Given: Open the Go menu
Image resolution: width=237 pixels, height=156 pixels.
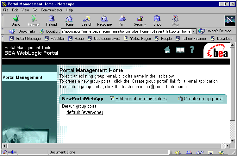Looking at the screenshot, I should [x=35, y=10].
